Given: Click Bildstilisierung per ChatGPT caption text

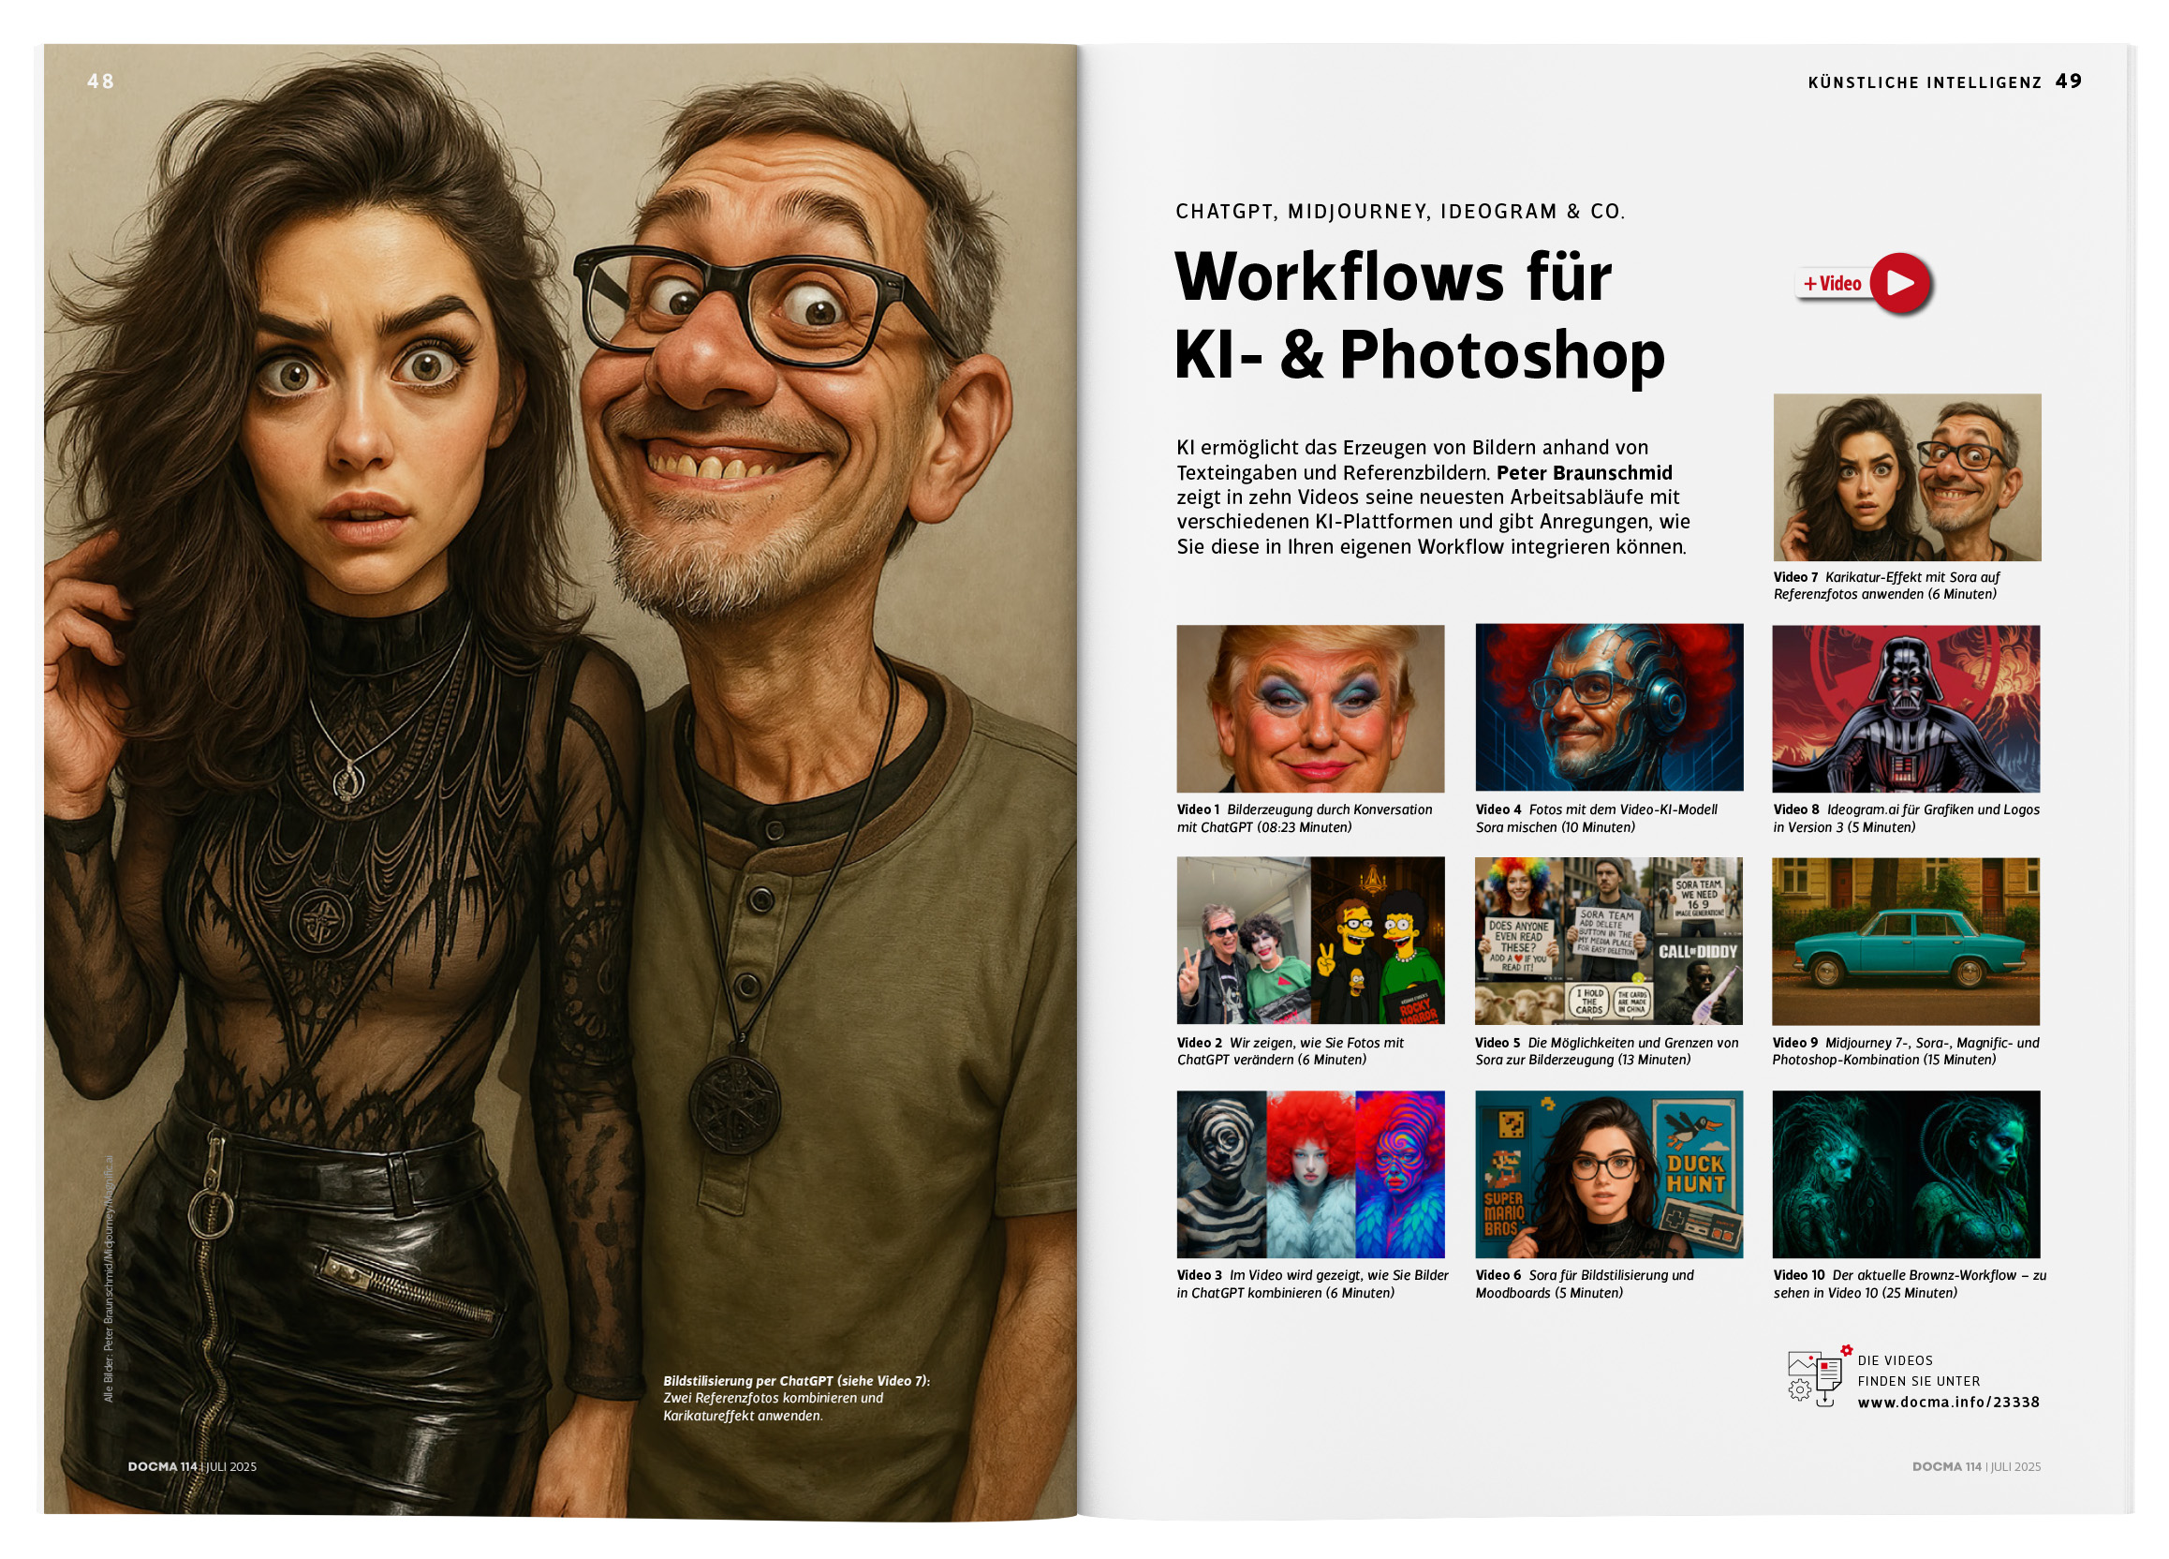Looking at the screenshot, I should [x=796, y=1397].
